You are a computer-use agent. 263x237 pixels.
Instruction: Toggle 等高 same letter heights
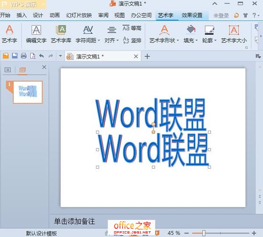coord(132,28)
